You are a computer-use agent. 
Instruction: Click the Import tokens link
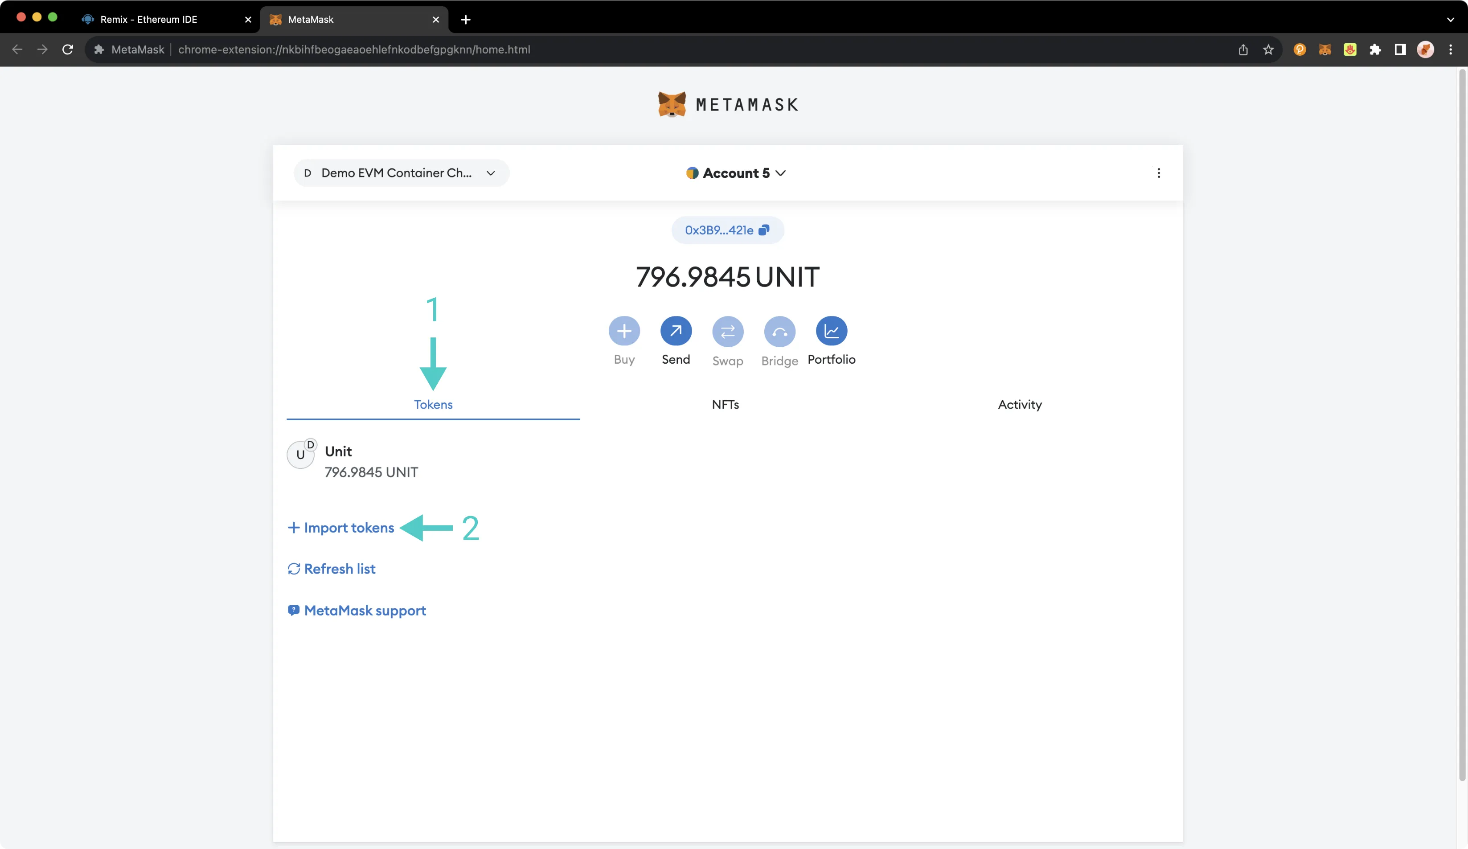(x=341, y=527)
